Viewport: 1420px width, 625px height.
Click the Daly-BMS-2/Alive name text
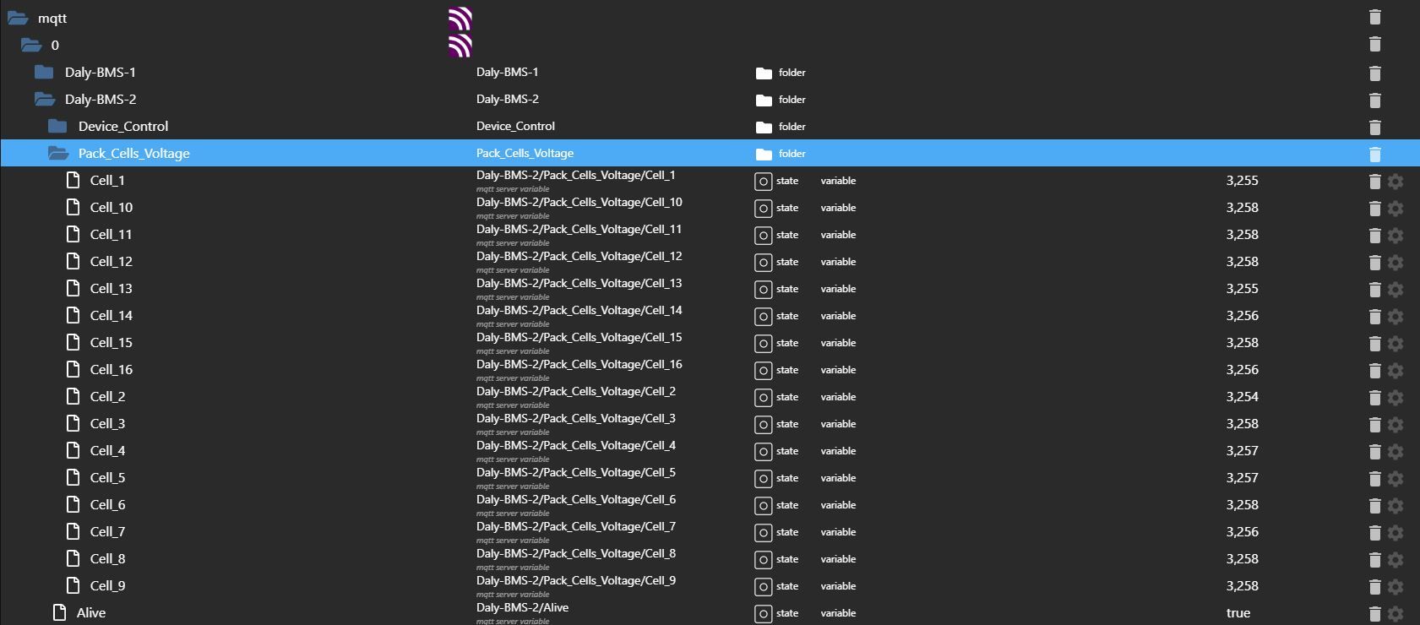(522, 607)
